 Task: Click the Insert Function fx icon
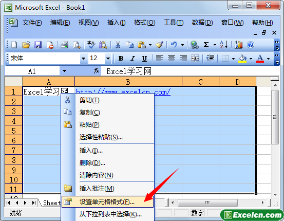97,71
